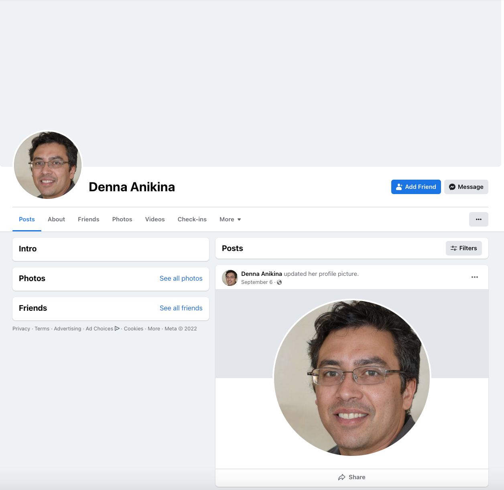Click the Add Friend button
This screenshot has height=490, width=504.
coord(416,187)
